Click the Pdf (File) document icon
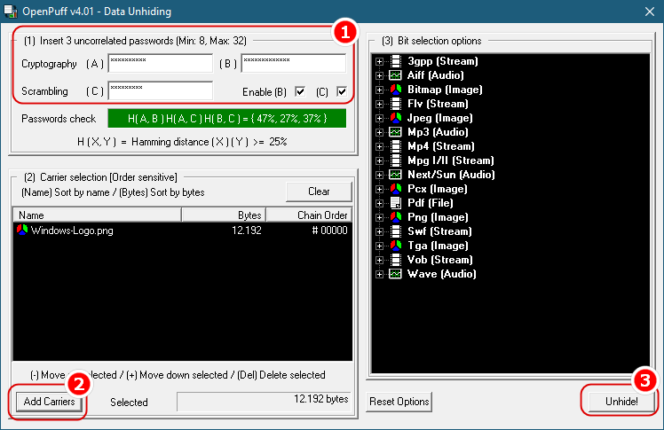Viewport: 664px width, 430px height. pos(396,203)
